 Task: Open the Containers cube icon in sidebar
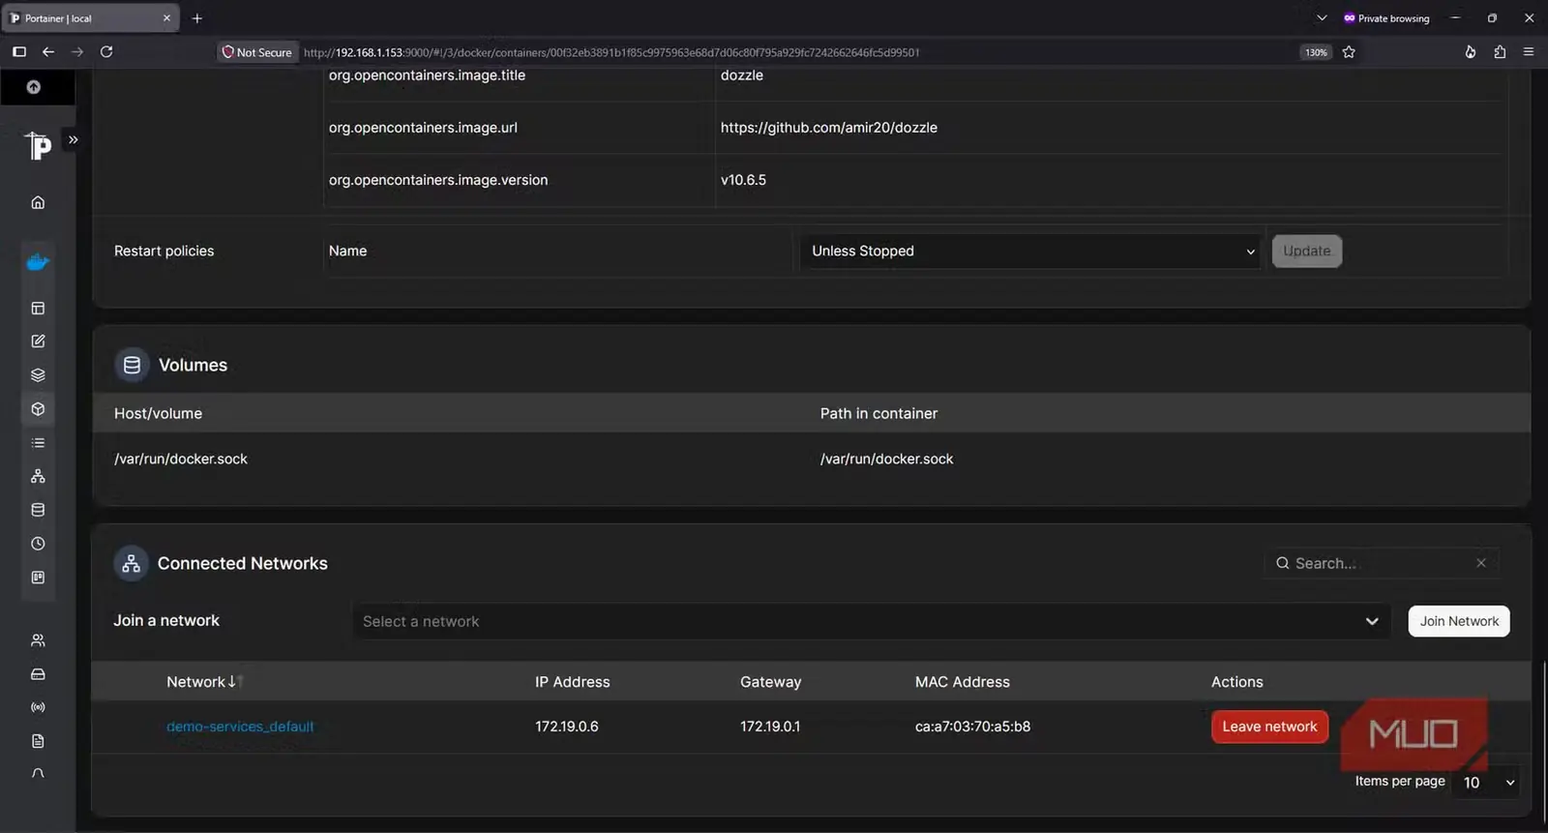pyautogui.click(x=38, y=408)
